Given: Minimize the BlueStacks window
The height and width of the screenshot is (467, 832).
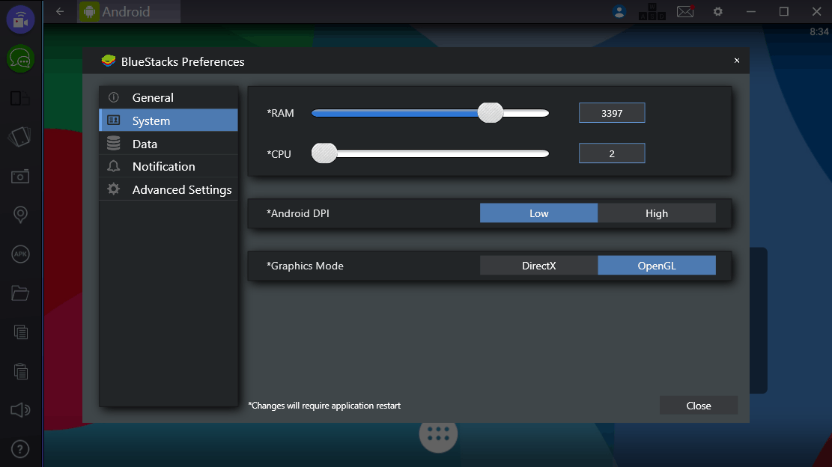Looking at the screenshot, I should pyautogui.click(x=751, y=12).
